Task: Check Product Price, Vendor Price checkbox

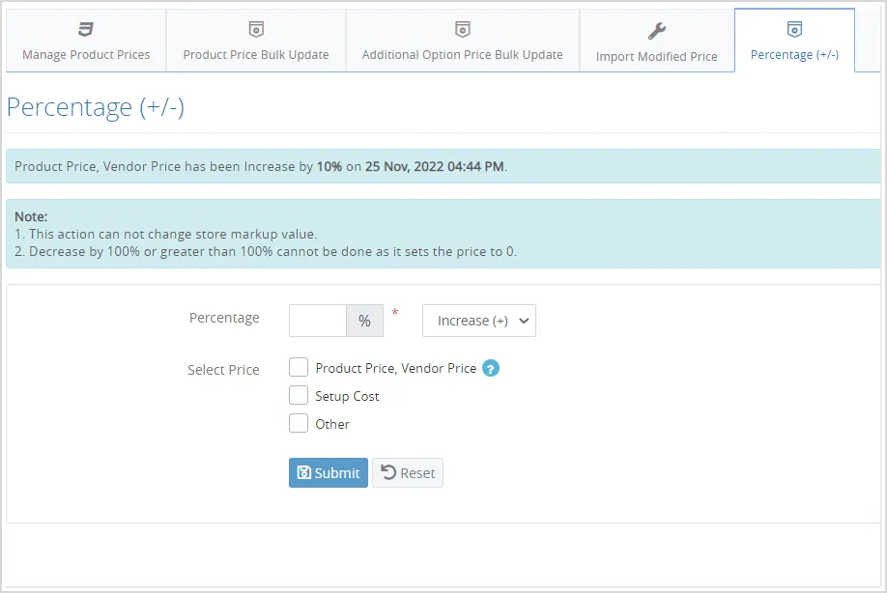Action: 299,367
